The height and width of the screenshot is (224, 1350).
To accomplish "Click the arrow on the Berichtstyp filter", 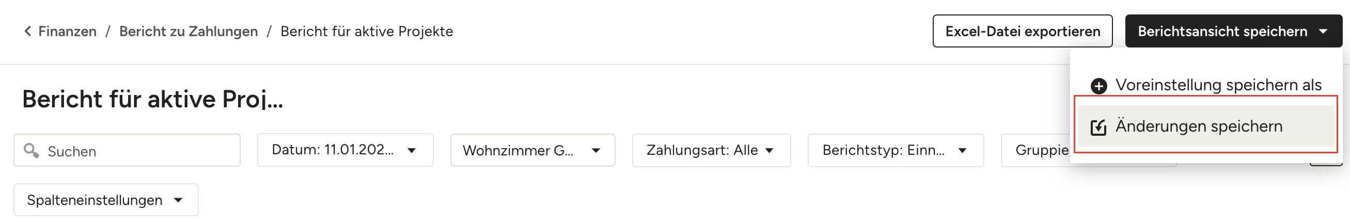I will [962, 151].
